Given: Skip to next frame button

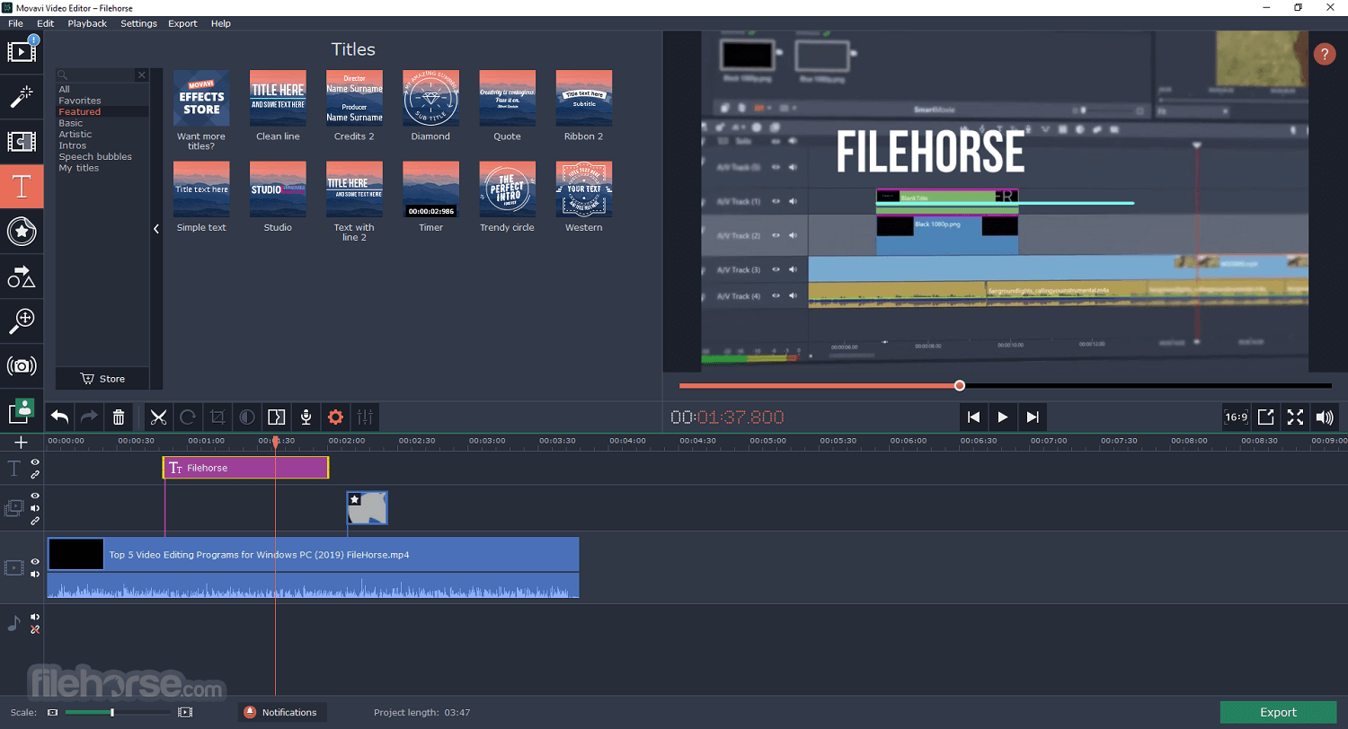Looking at the screenshot, I should [x=1033, y=417].
